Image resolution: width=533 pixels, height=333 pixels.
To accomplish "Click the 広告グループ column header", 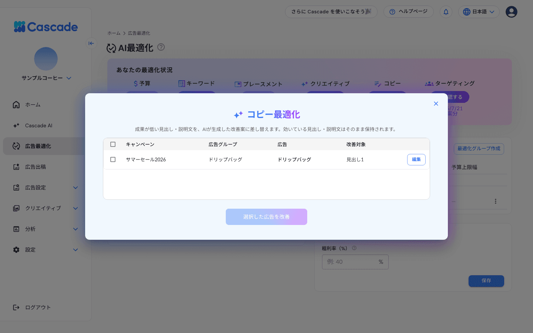I will (x=223, y=144).
